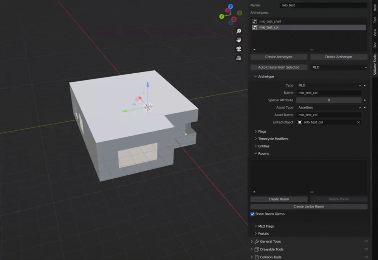Click the blue Z axis gizmo ball

pyautogui.click(x=231, y=6)
